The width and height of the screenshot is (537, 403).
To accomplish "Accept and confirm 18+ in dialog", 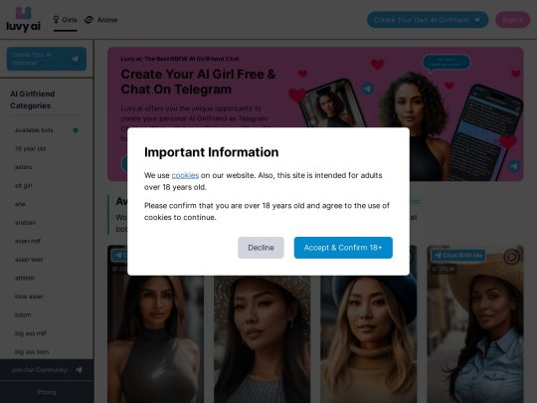I will pos(343,248).
